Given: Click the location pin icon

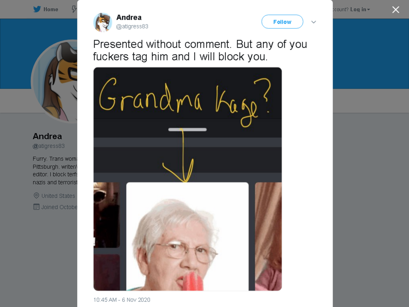Looking at the screenshot, I should pos(36,195).
